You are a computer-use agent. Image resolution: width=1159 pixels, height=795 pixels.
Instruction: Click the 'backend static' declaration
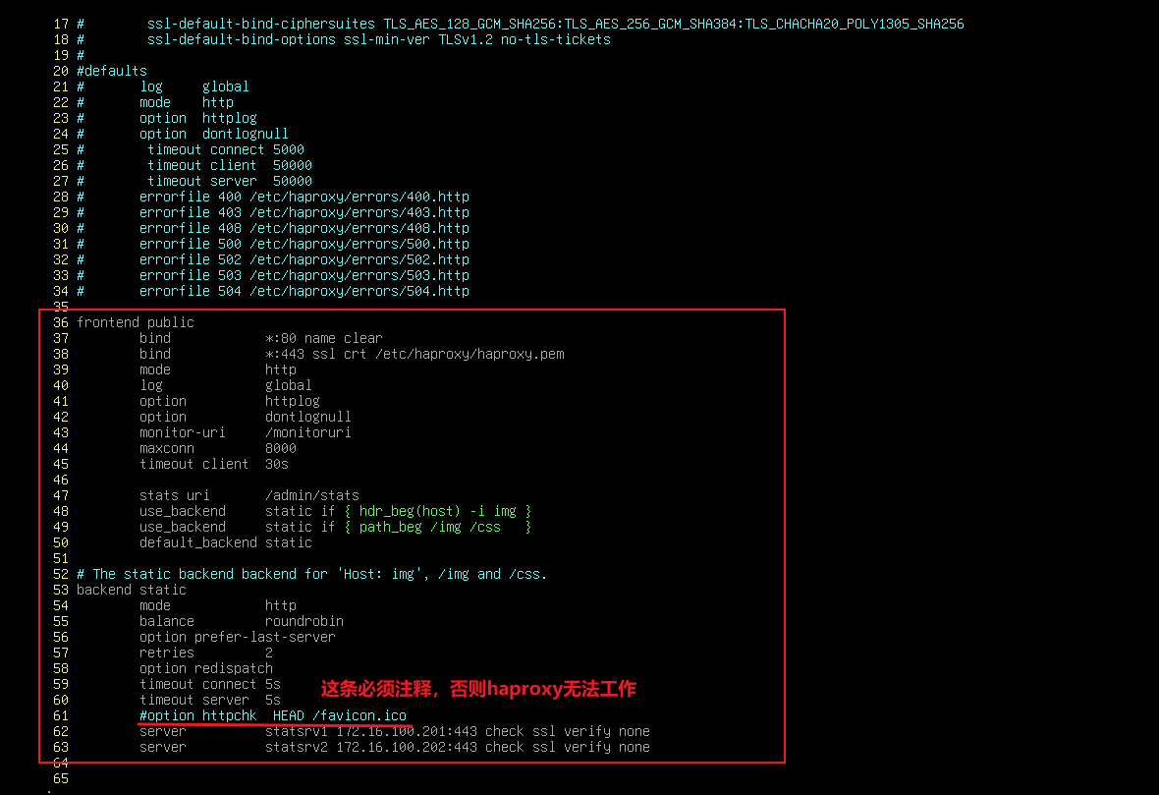[132, 590]
